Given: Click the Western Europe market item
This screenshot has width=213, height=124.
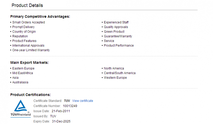Looking at the screenshot, I should tap(115, 78).
